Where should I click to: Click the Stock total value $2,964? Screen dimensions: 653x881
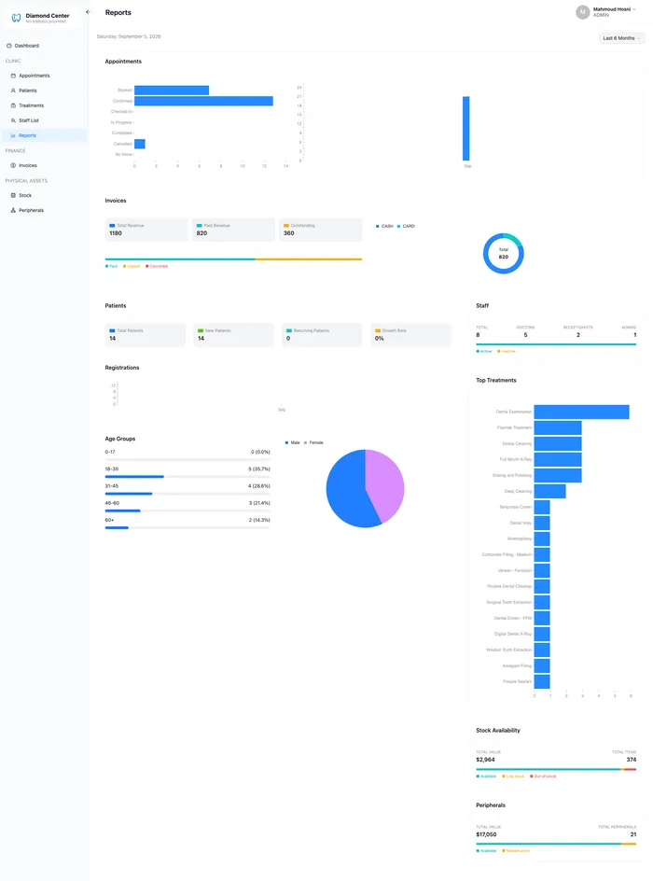tap(486, 760)
